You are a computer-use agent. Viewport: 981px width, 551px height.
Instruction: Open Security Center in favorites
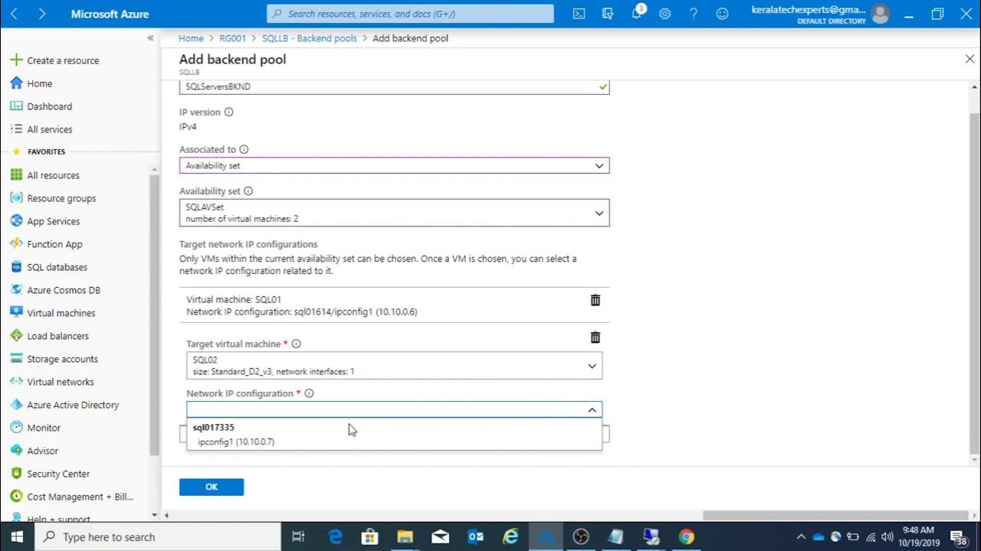[58, 474]
